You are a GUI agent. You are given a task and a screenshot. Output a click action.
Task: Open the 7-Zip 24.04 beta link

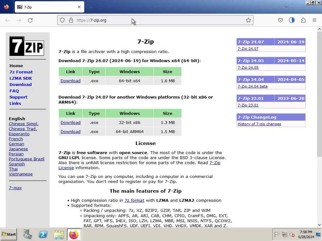[253, 86]
